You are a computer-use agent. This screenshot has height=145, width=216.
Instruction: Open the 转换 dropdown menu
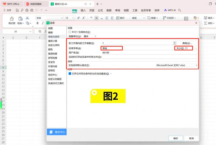153,18
